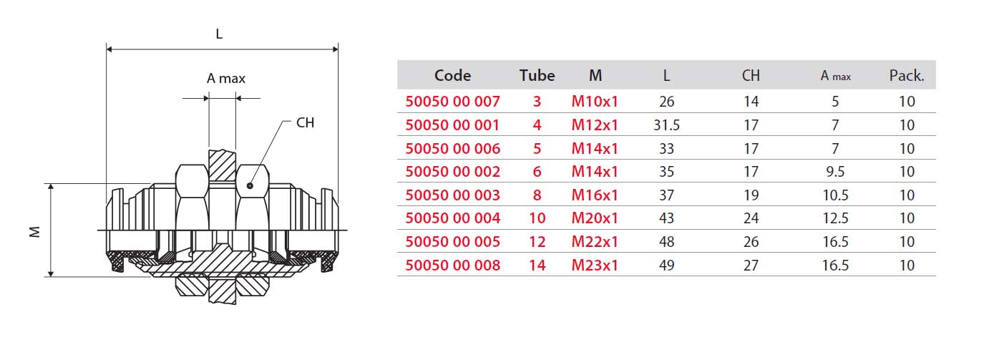Select thread size M12x1
The image size is (999, 355).
coord(595,125)
